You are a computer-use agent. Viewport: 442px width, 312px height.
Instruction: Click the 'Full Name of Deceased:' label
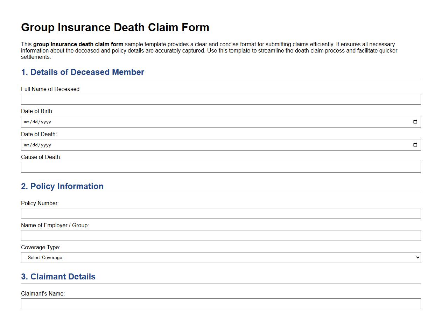pos(51,89)
